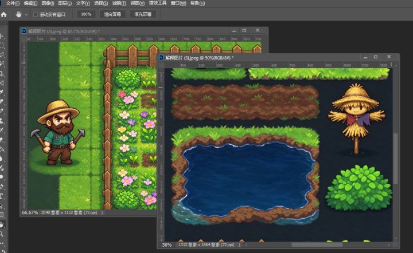Viewport: 413px width, 253px height.
Task: Select the Rectangular Marquee tool
Action: 2,45
